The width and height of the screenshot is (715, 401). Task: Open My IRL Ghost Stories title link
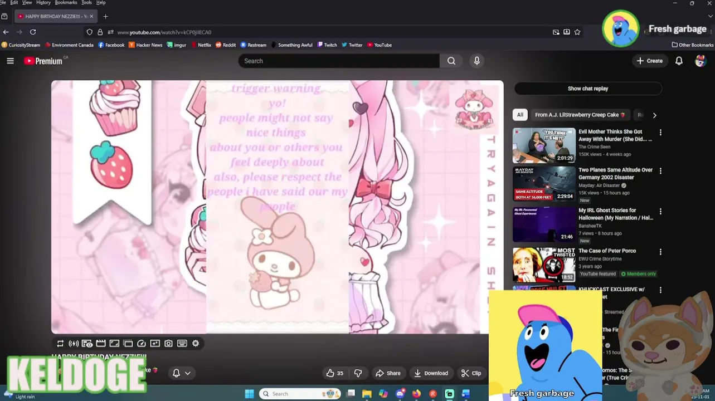[x=616, y=214]
